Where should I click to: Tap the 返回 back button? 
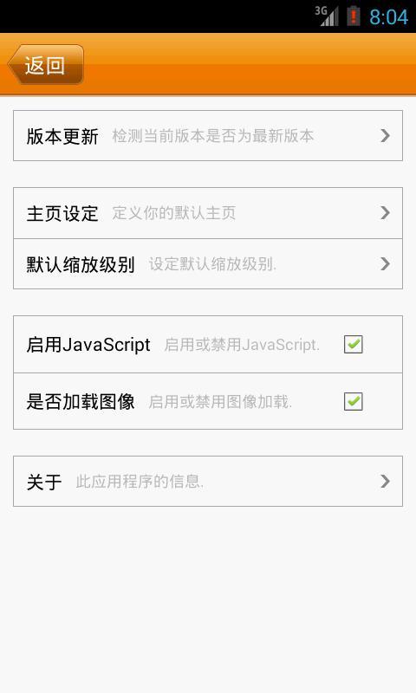pyautogui.click(x=46, y=64)
